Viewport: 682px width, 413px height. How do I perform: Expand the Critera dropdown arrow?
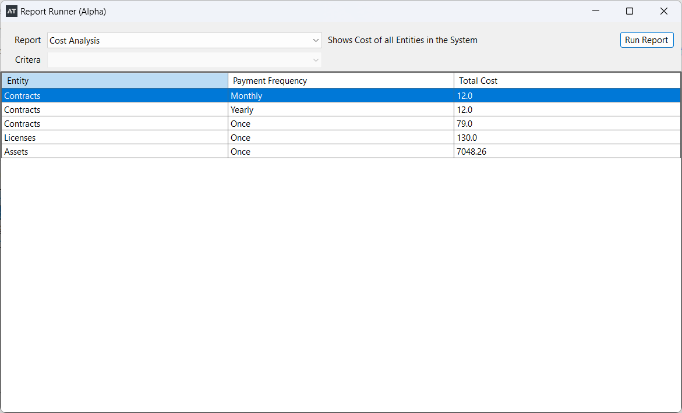[x=316, y=60]
